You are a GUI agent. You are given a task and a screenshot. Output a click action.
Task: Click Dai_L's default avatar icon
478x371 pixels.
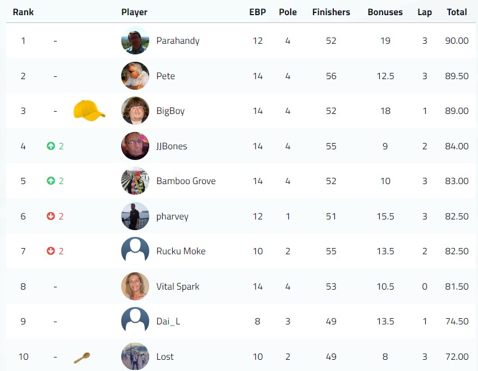(135, 321)
